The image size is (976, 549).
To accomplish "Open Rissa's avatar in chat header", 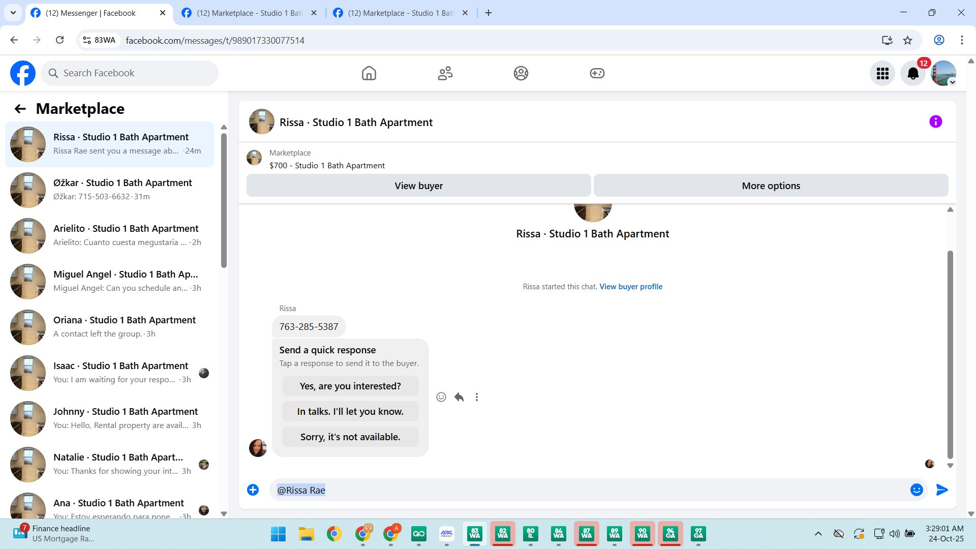I will pyautogui.click(x=262, y=121).
